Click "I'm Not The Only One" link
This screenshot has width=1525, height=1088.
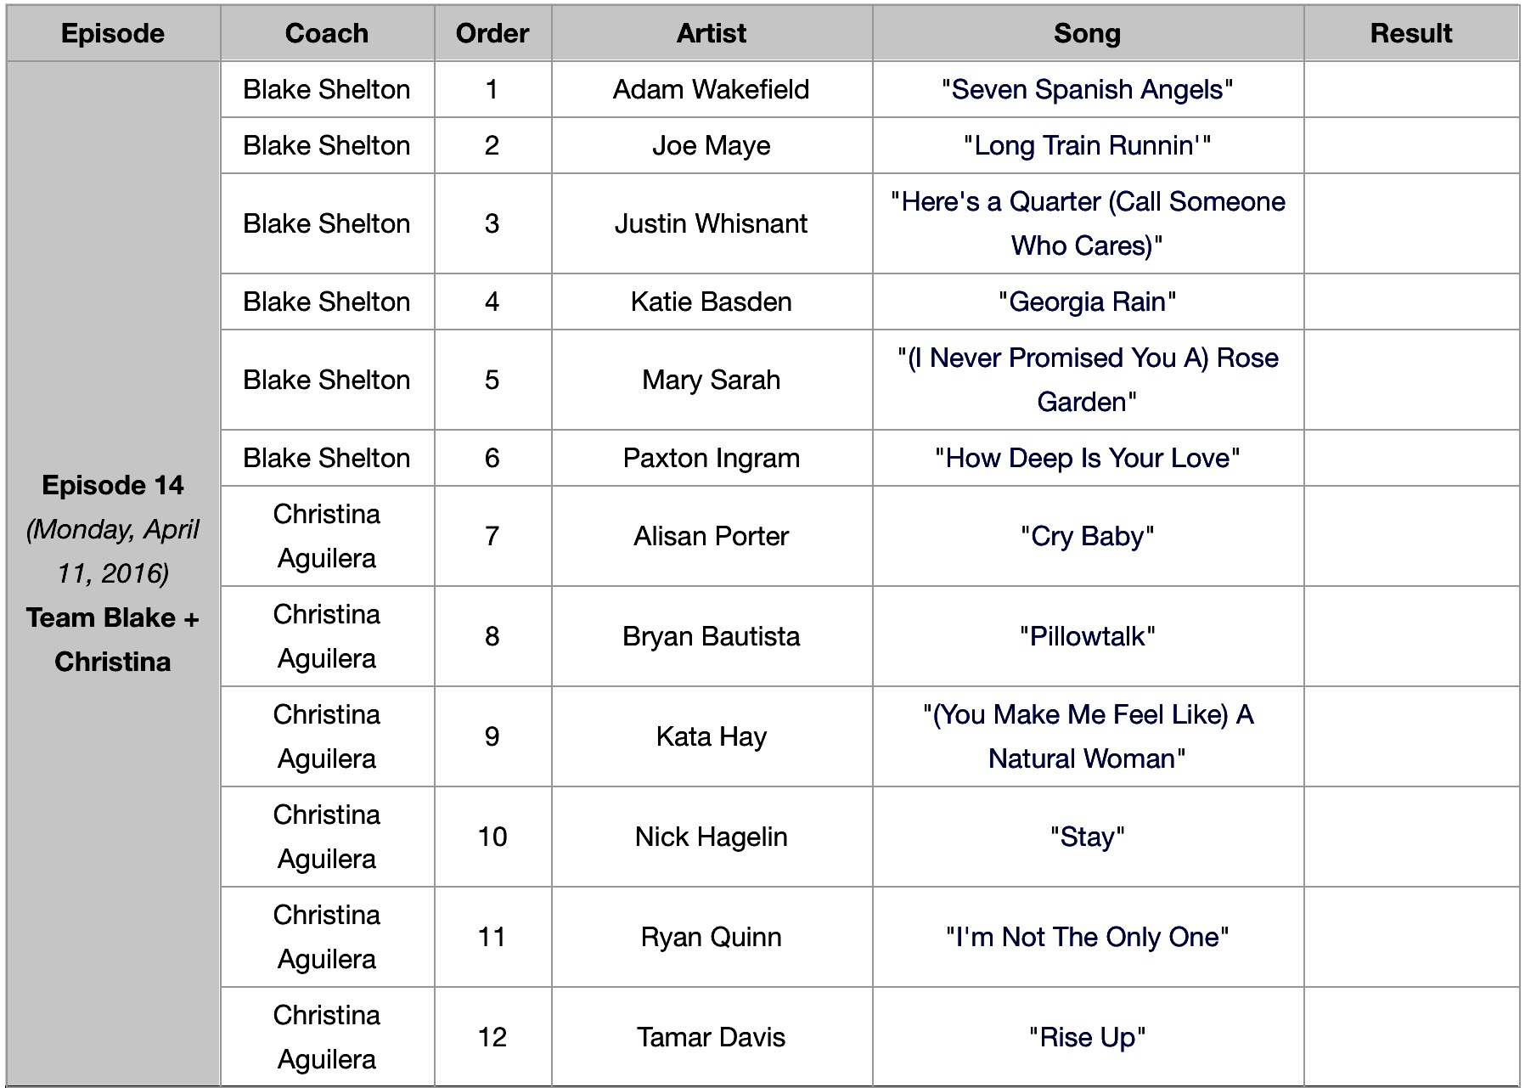[1087, 937]
